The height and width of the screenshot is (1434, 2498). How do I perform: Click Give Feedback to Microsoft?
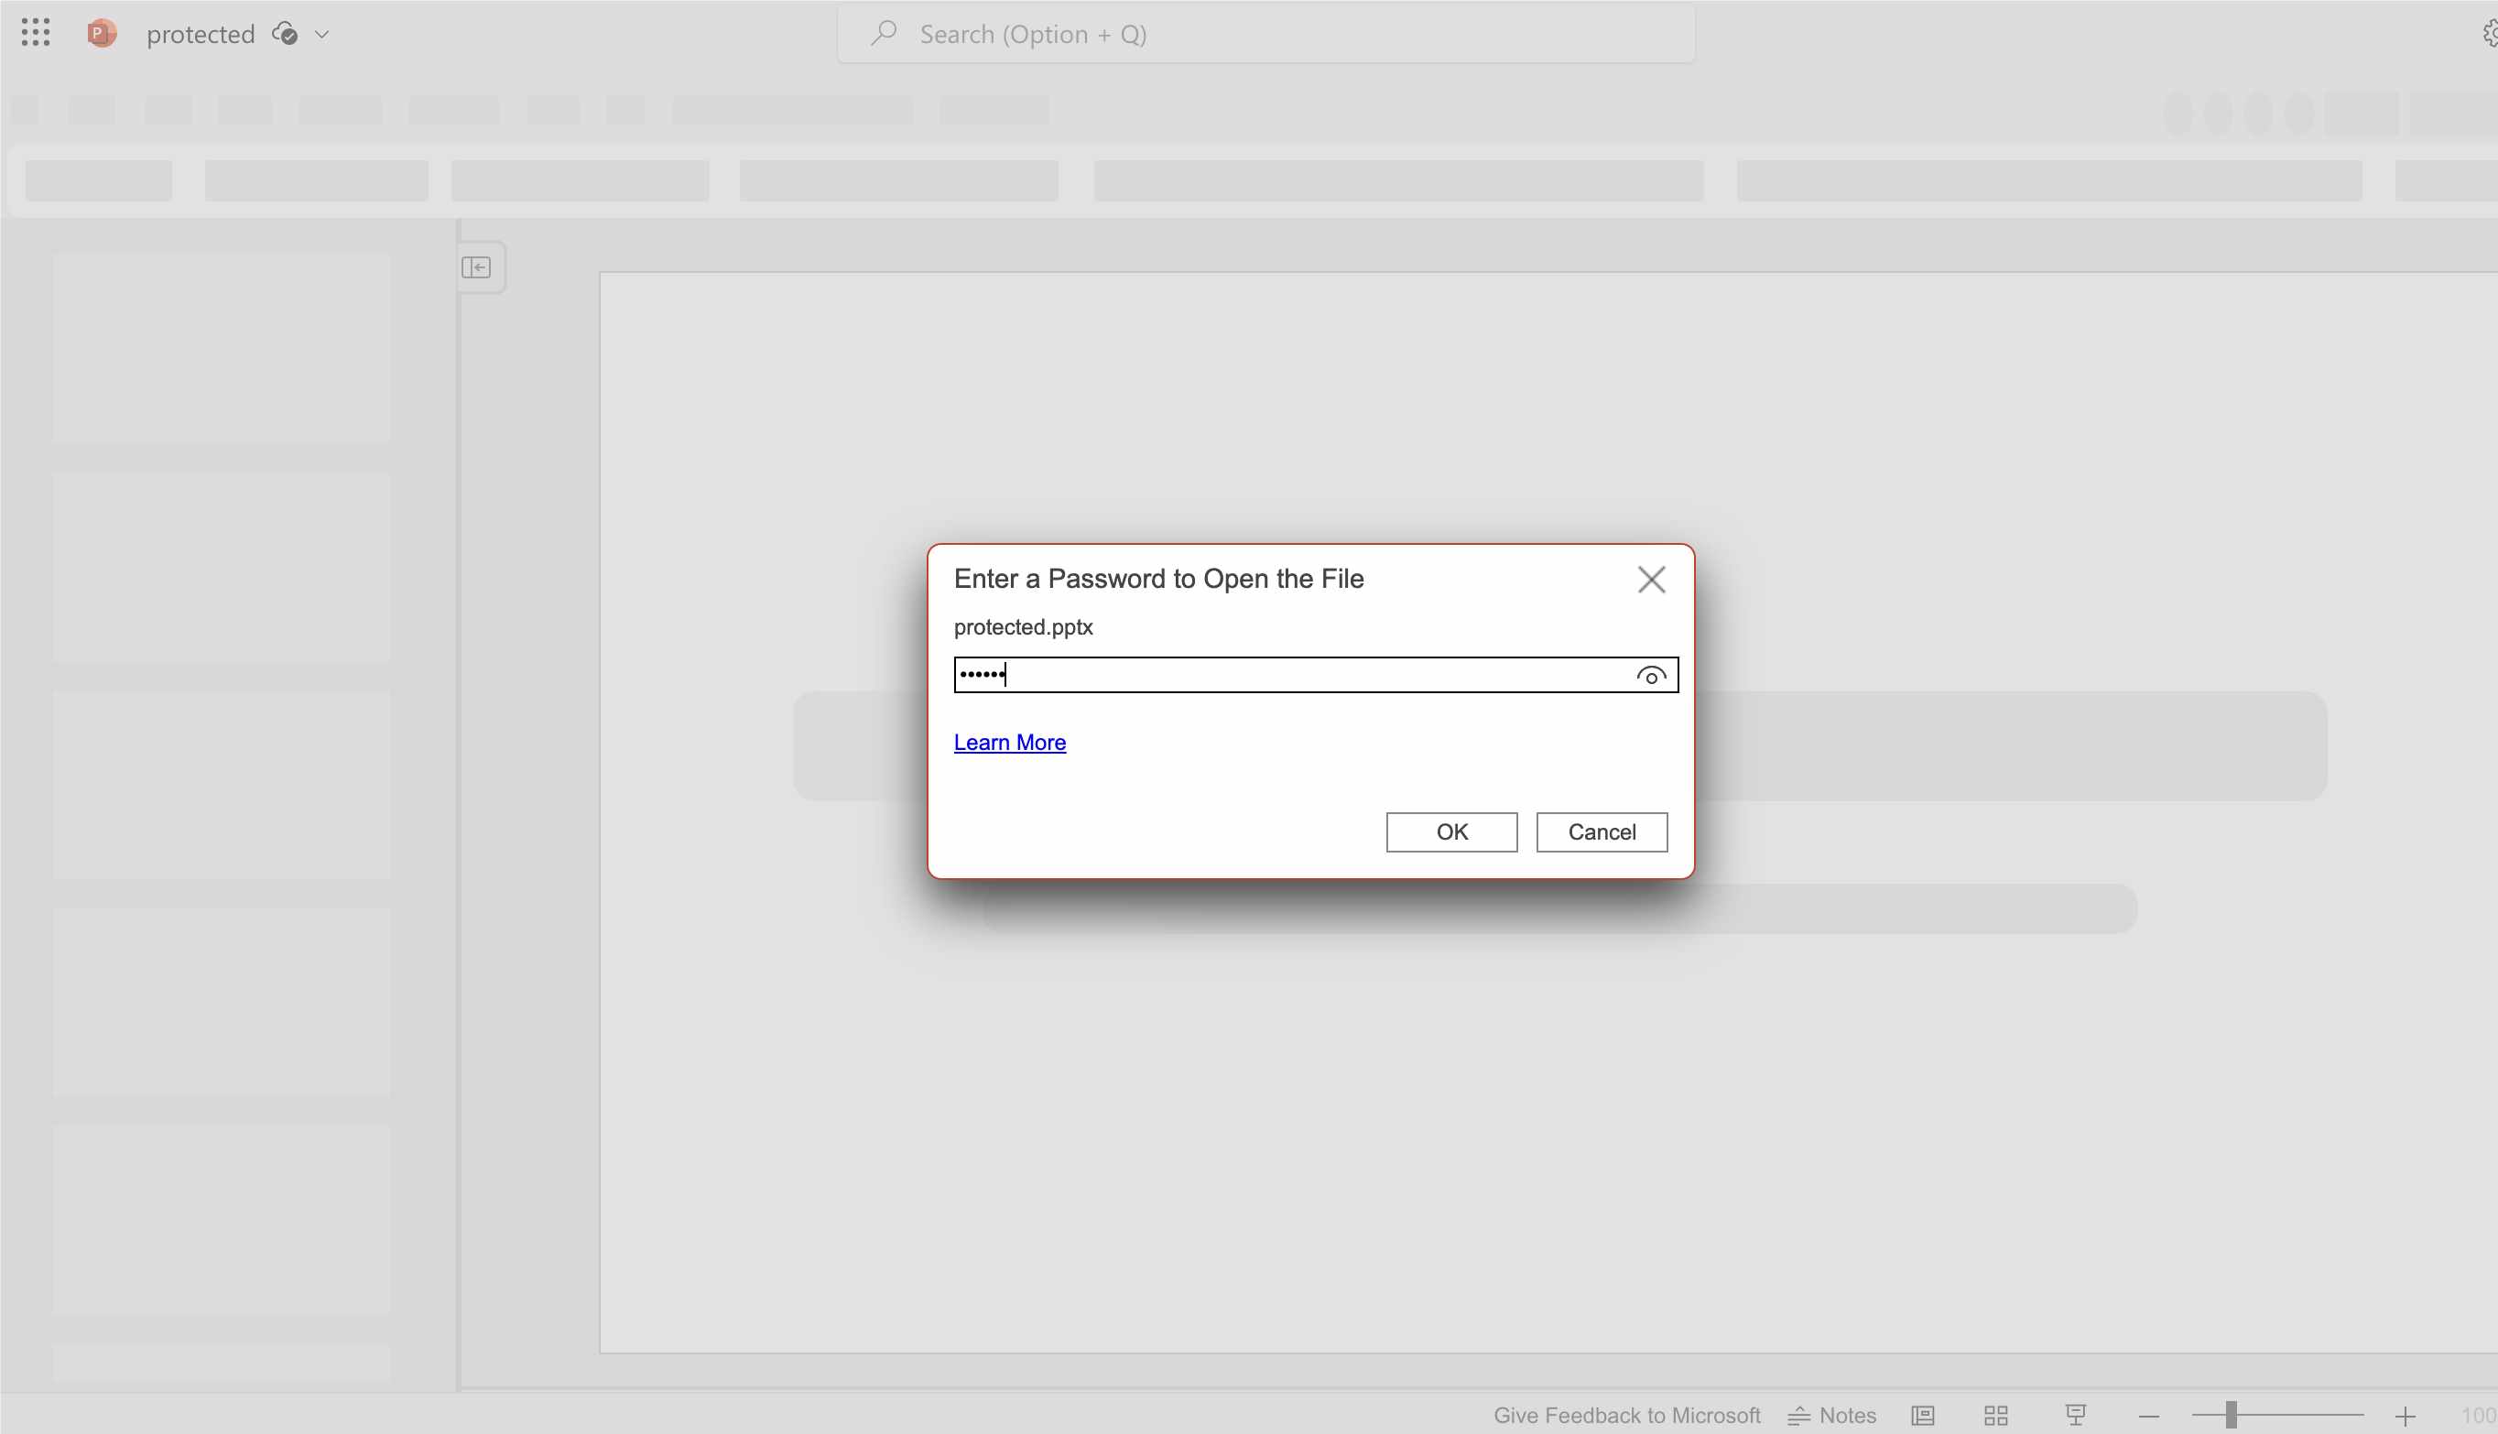[x=1626, y=1416]
